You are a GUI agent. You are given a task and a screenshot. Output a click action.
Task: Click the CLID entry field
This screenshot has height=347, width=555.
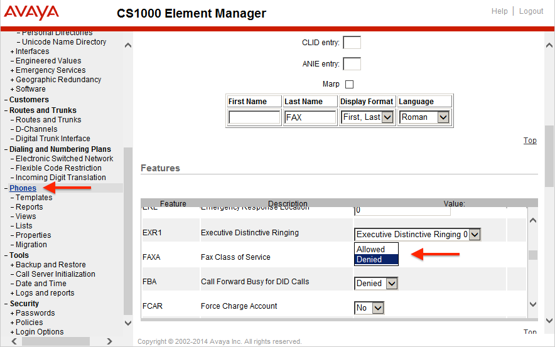[x=352, y=43]
